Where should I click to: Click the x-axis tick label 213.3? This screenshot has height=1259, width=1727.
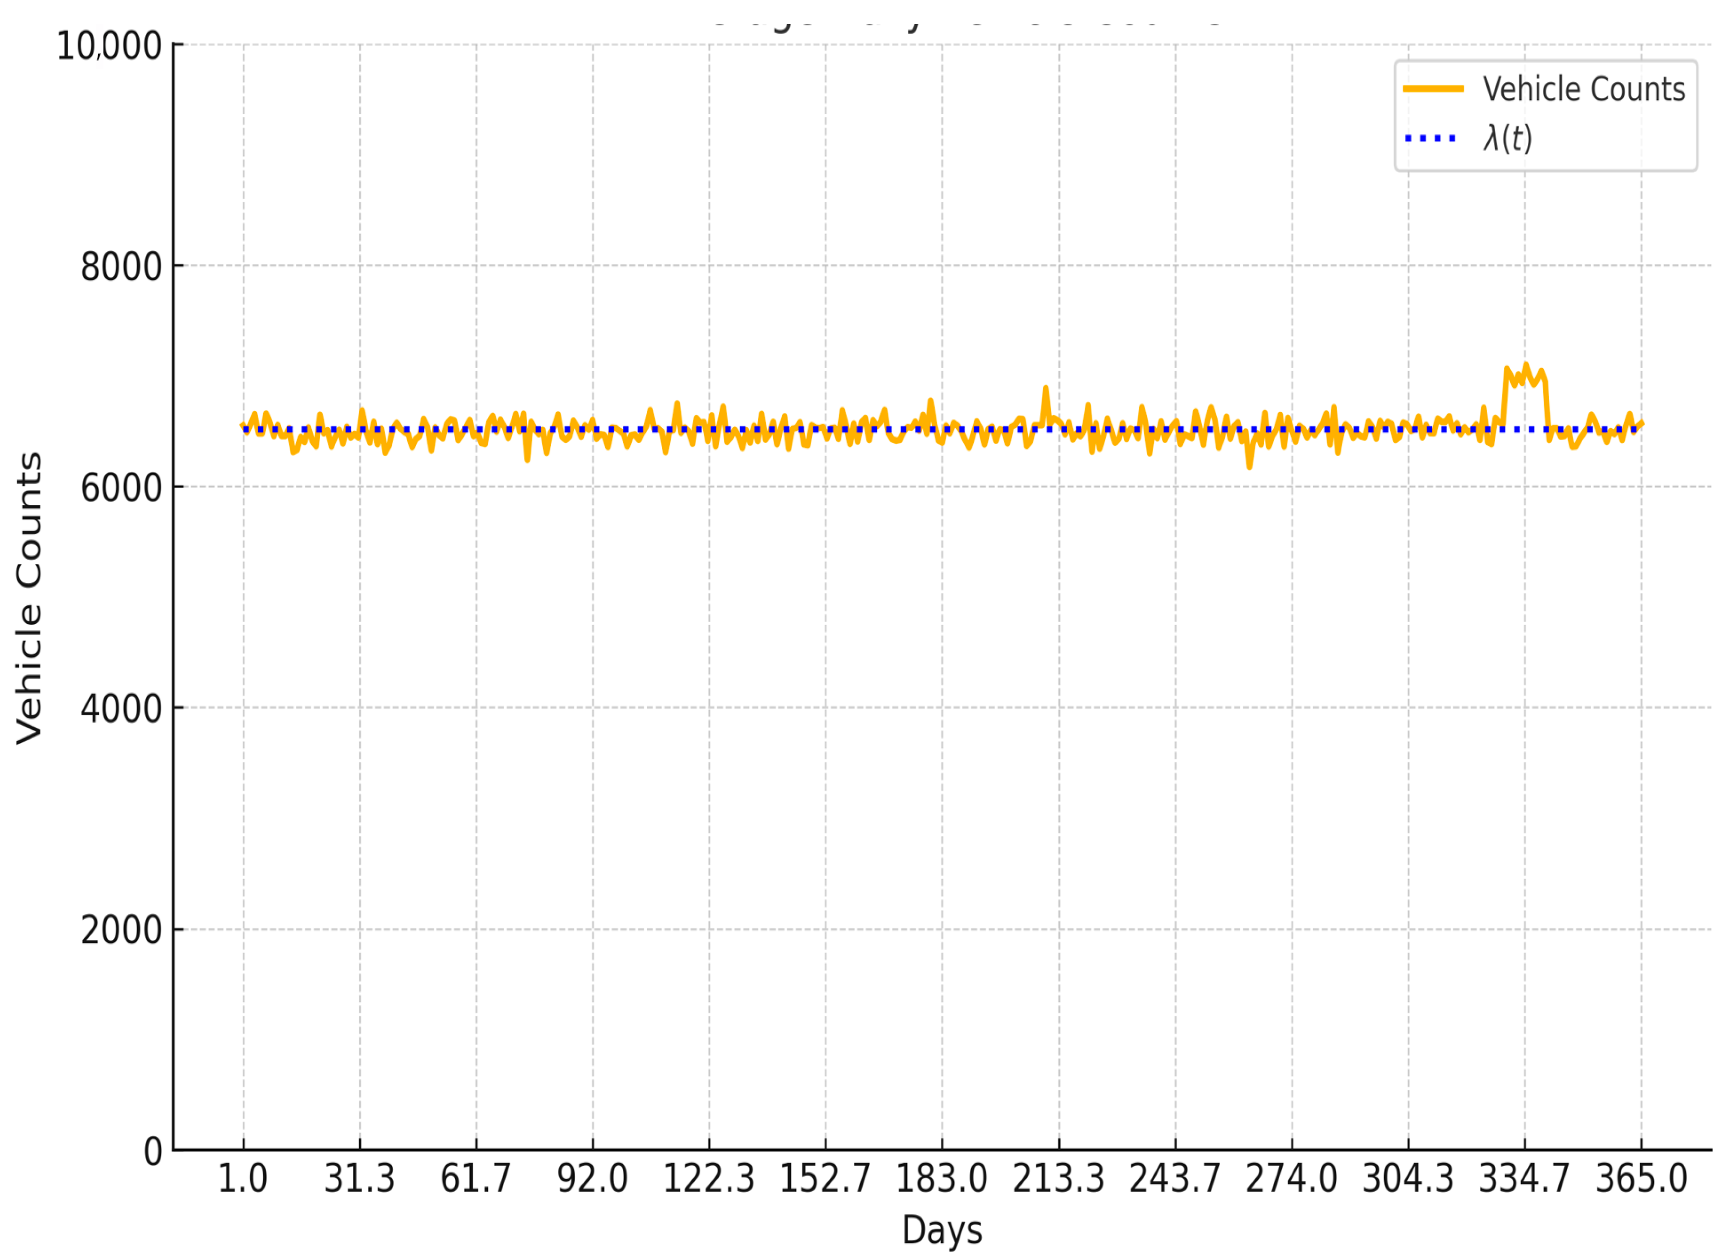click(x=1058, y=1179)
